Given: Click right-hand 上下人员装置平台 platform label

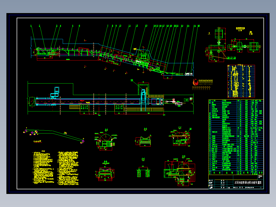Looking at the screenshot, I should pos(119,107).
